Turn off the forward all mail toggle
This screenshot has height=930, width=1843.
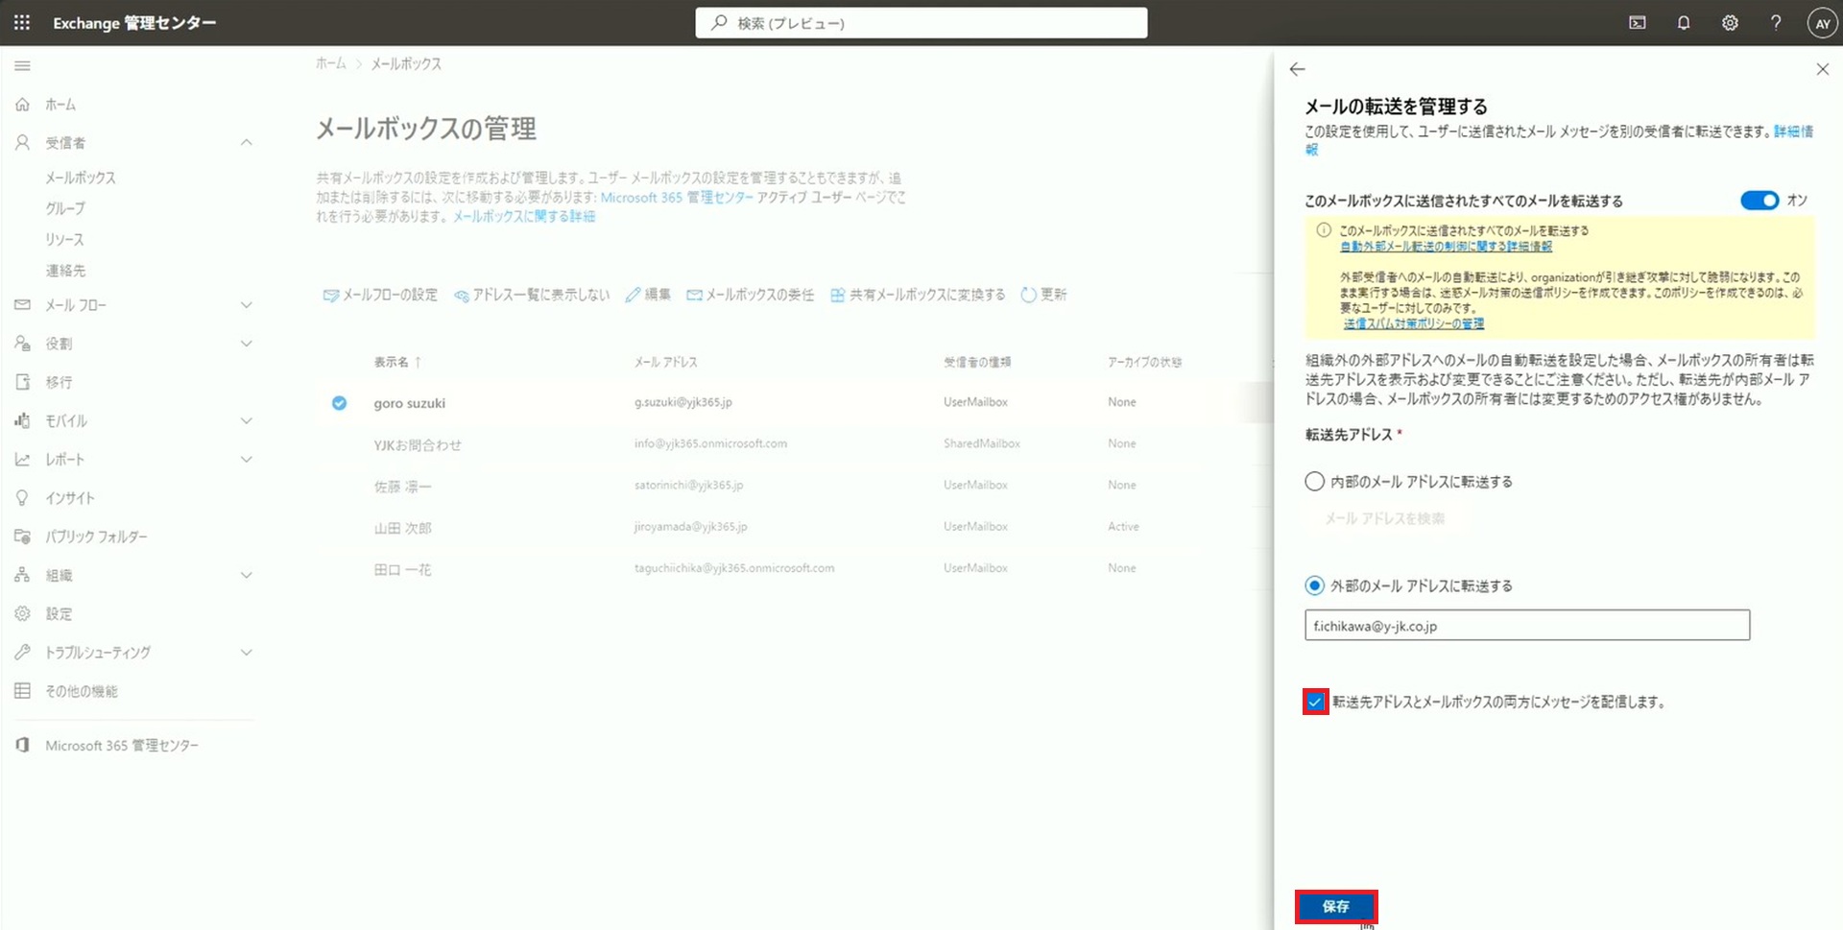[1759, 201]
